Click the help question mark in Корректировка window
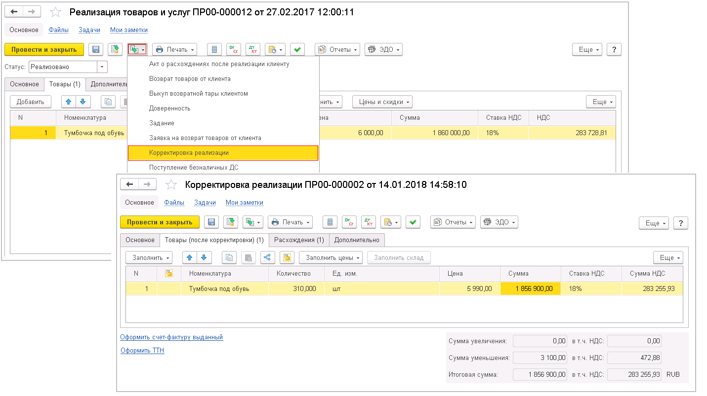This screenshot has height=396, width=707. (x=681, y=223)
